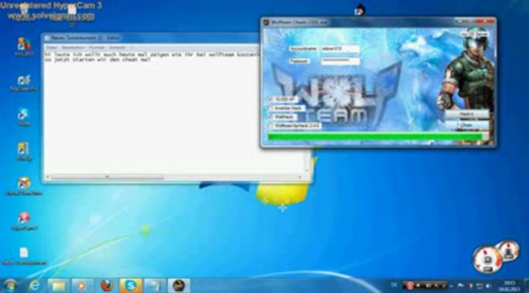Click the Accountname input field
The width and height of the screenshot is (529, 293).
coord(340,49)
